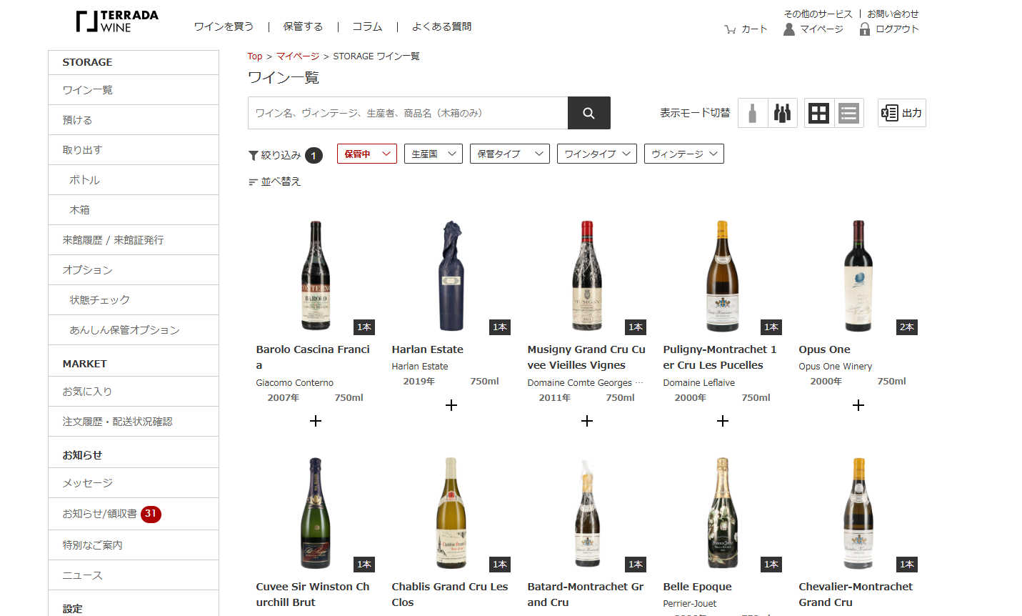Open the ヴィンテージ filter dropdown

[x=684, y=154]
